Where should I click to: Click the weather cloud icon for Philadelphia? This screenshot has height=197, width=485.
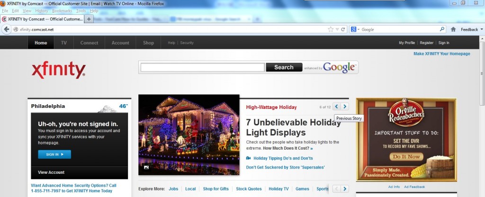point(108,109)
